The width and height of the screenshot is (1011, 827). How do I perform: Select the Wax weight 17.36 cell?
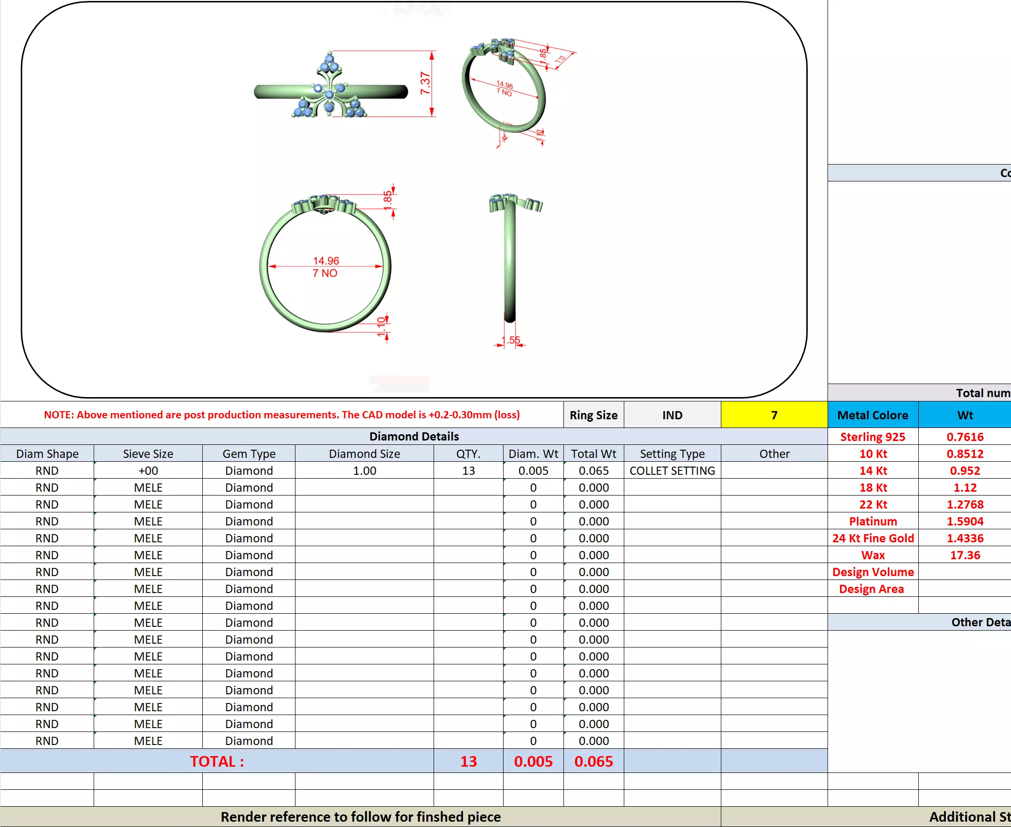click(x=964, y=555)
